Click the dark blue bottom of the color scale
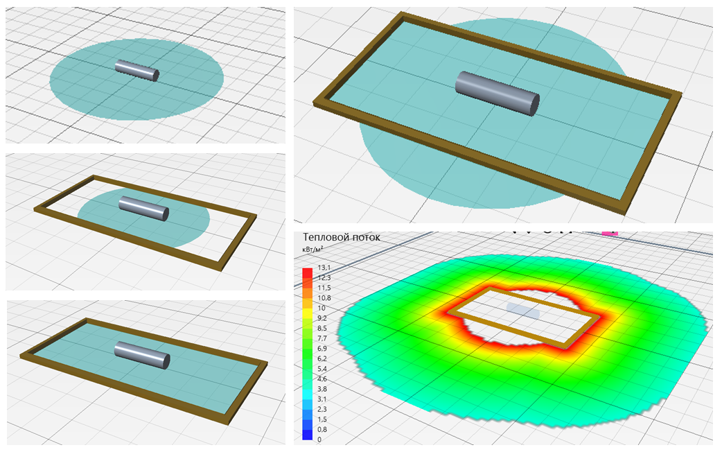This screenshot has height=452, width=722. click(x=307, y=435)
